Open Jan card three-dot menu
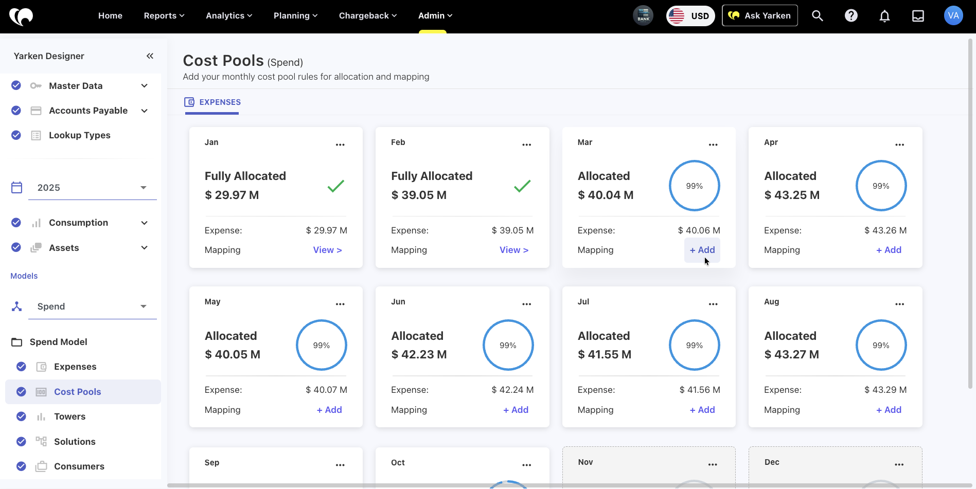 (340, 145)
